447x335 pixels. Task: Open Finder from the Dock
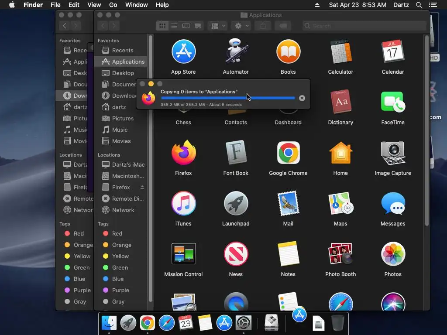pyautogui.click(x=109, y=323)
